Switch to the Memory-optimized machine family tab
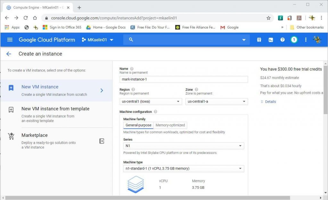This screenshot has width=328, height=200. 170,125
